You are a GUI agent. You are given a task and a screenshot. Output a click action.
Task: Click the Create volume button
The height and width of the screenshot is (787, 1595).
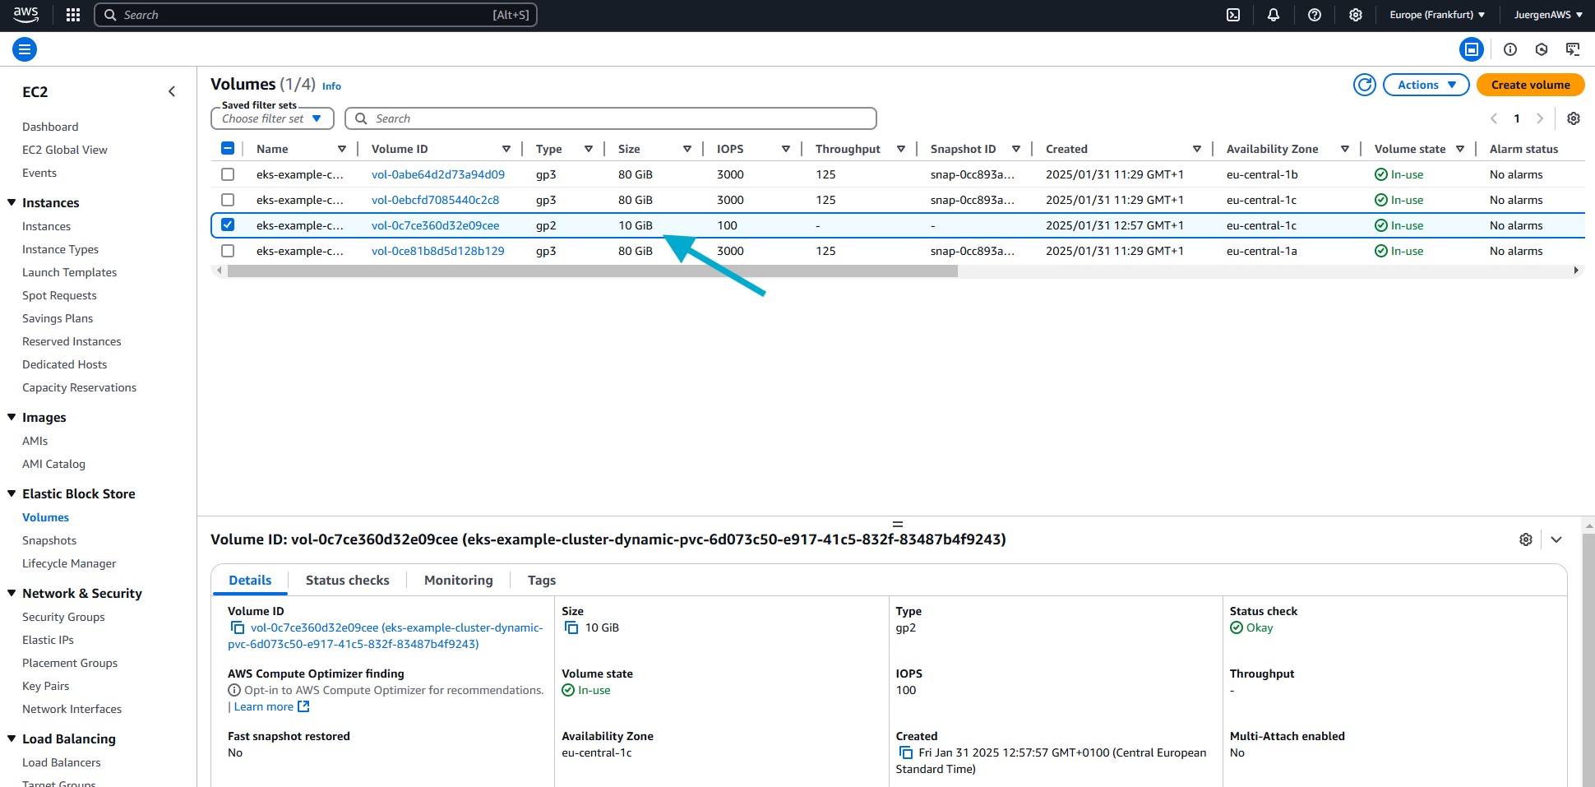tap(1530, 85)
